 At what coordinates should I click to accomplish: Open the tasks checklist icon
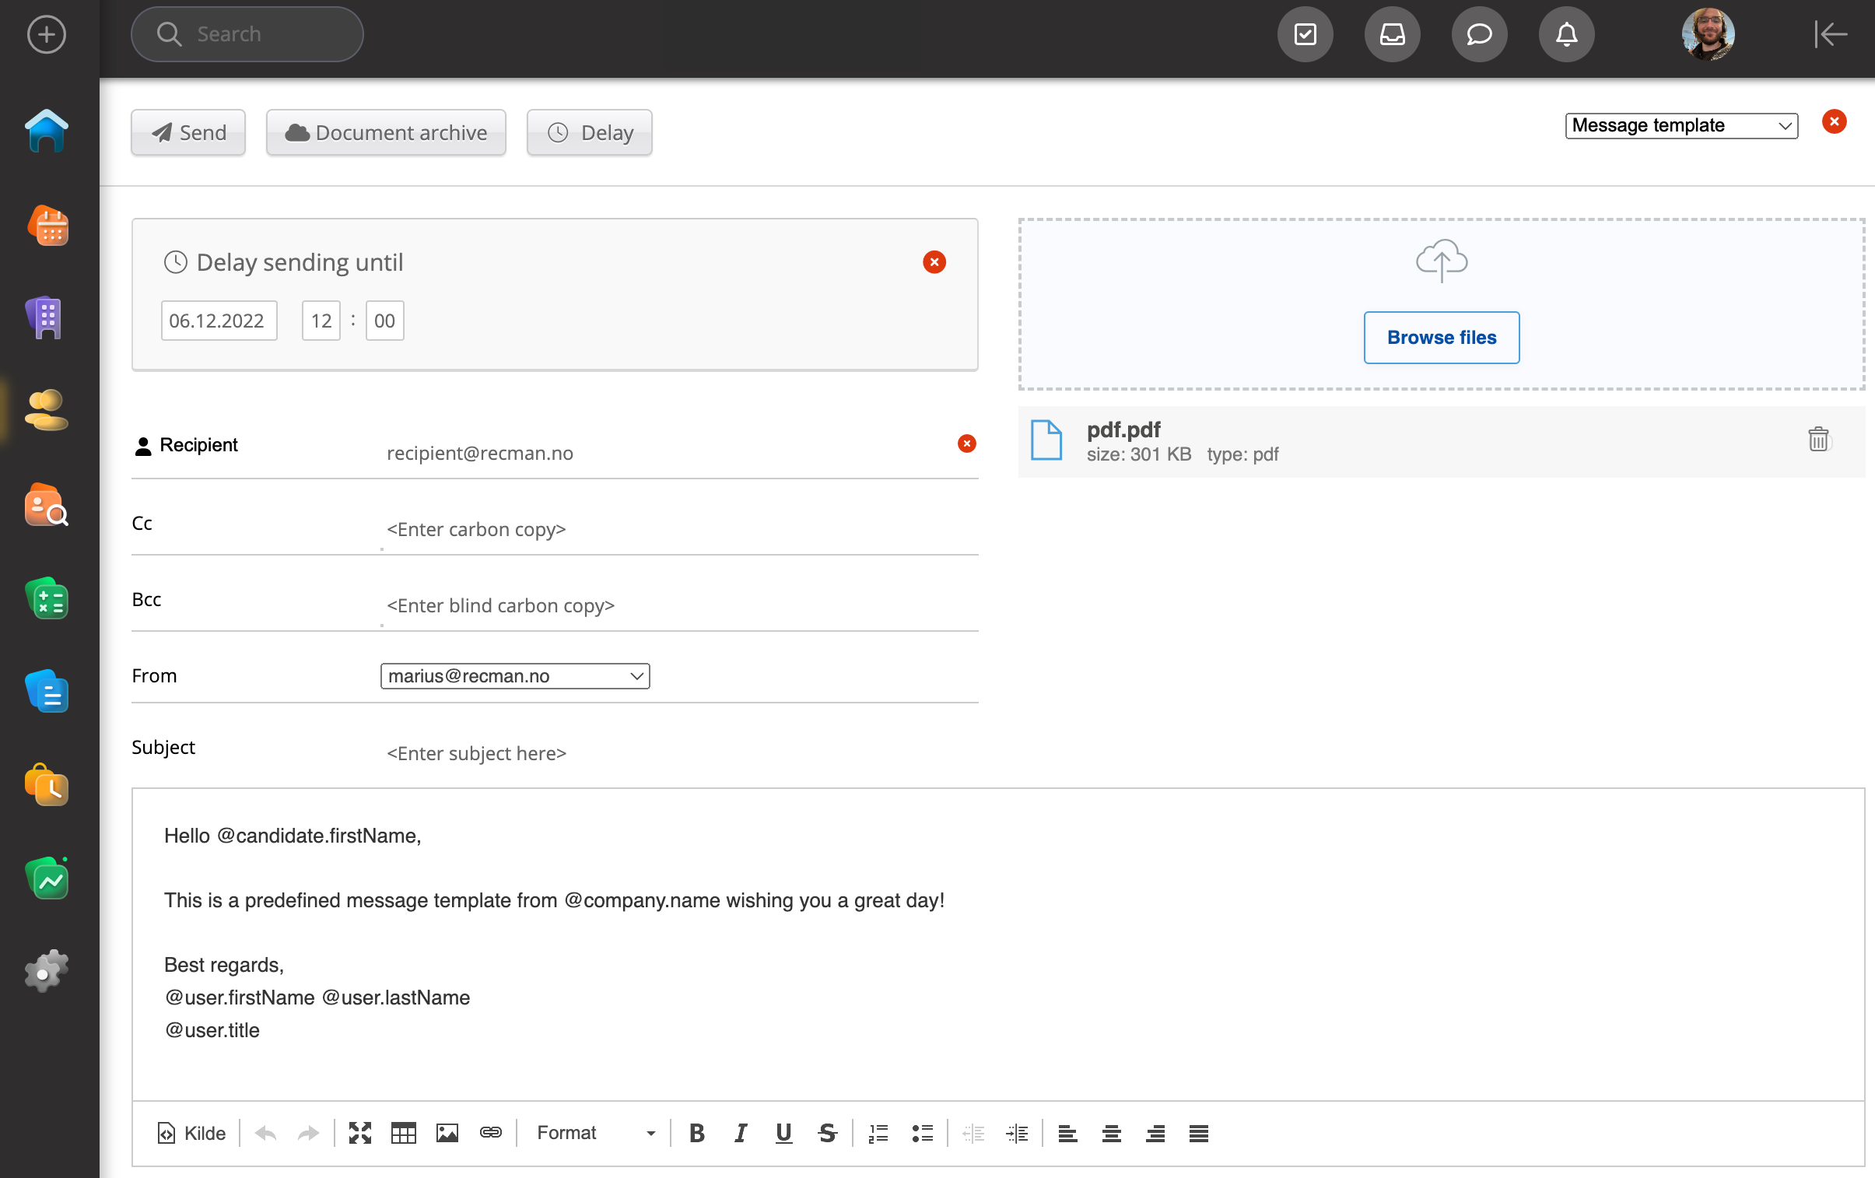click(x=1305, y=34)
